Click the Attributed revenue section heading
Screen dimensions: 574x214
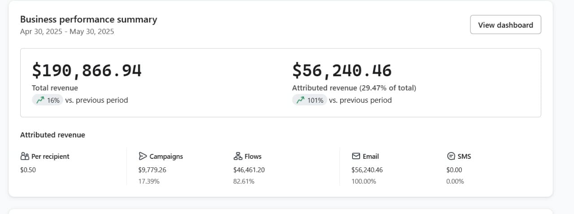coord(52,135)
